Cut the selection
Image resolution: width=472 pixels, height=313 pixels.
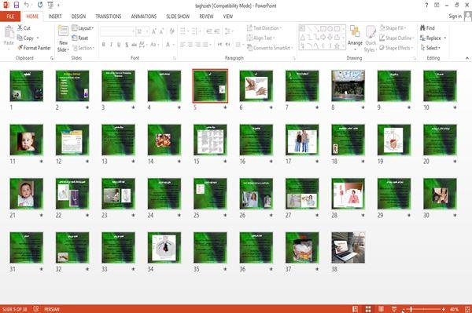[24, 28]
